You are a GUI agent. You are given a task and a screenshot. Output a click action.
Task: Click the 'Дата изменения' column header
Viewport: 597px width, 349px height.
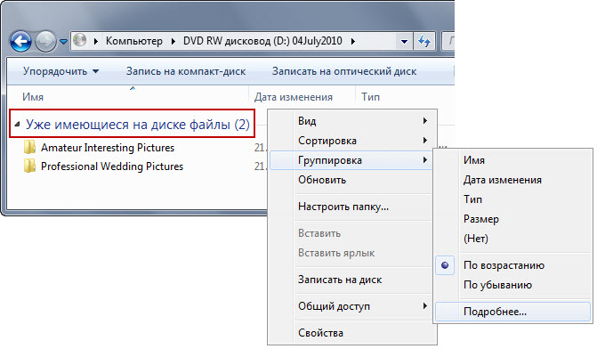pyautogui.click(x=294, y=97)
